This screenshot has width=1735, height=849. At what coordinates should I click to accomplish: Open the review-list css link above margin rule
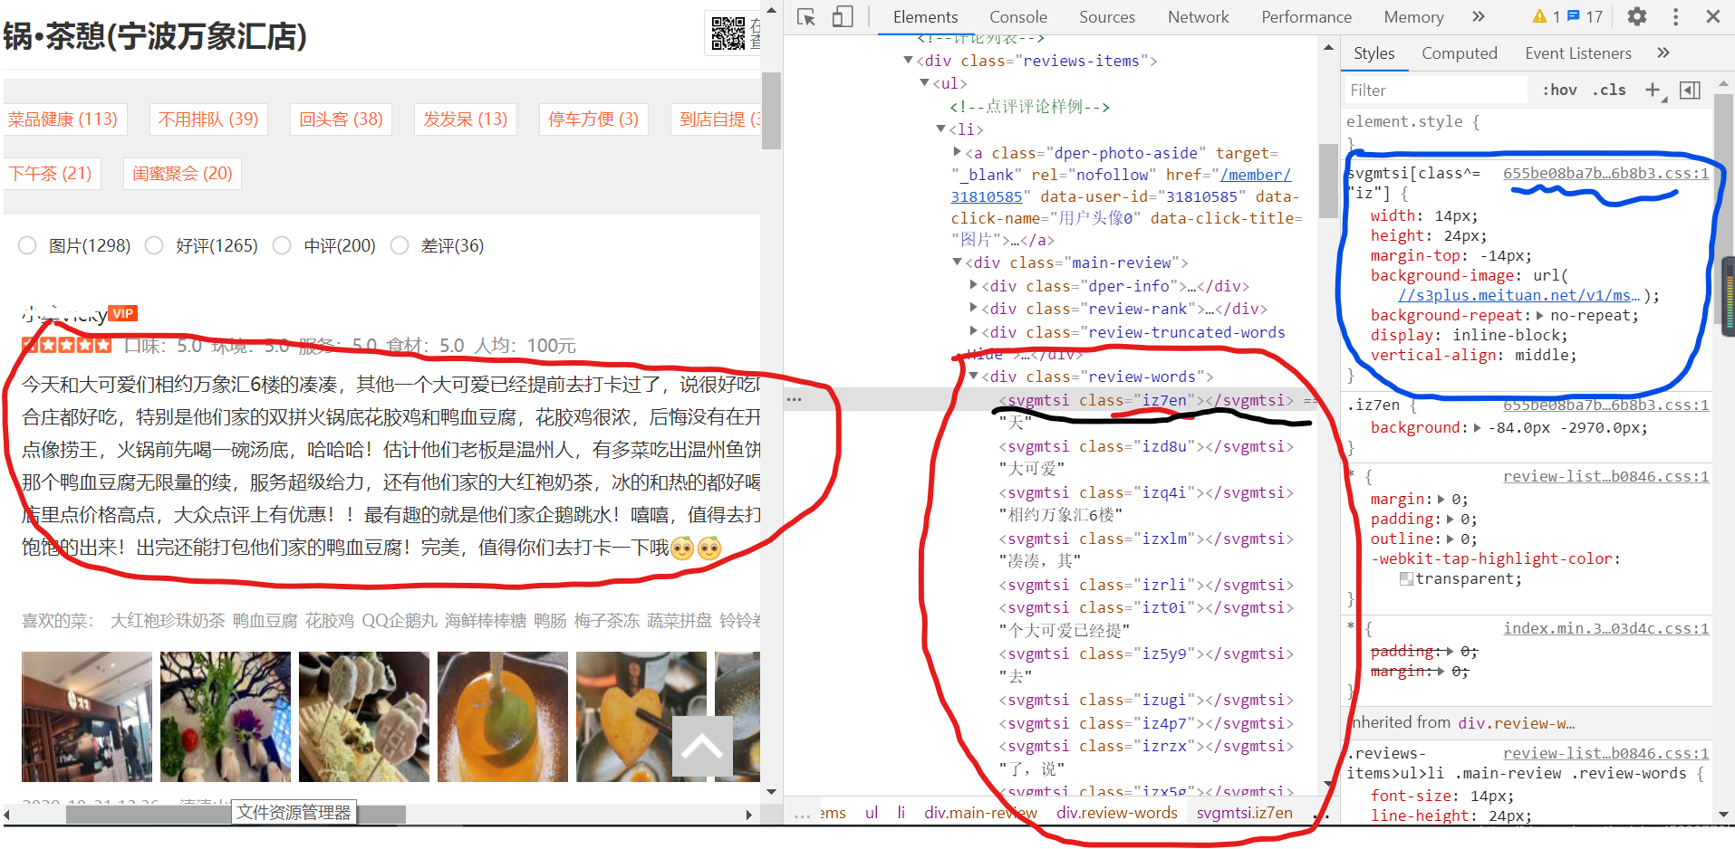[x=1605, y=476]
